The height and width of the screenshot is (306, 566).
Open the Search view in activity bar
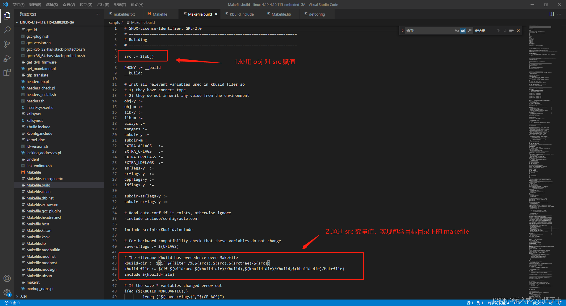coord(7,30)
